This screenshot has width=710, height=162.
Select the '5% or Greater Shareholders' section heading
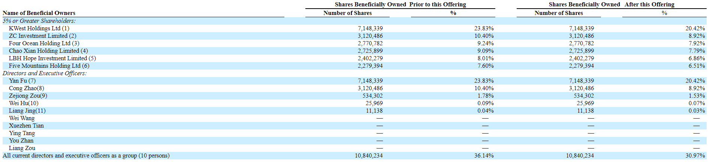(x=39, y=21)
